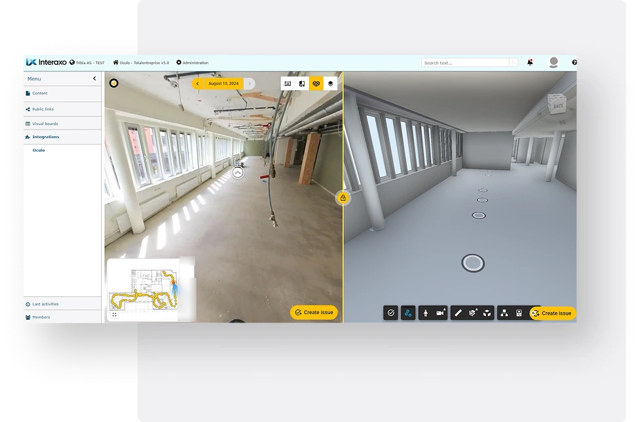The width and height of the screenshot is (640, 422).
Task: Click the measure ruler tool
Action: [x=458, y=313]
